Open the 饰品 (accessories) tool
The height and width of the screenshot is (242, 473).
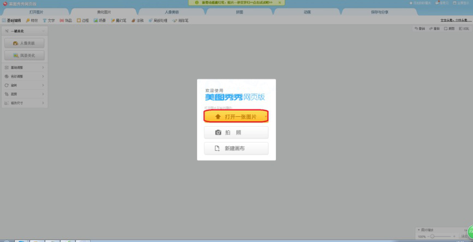tap(66, 21)
